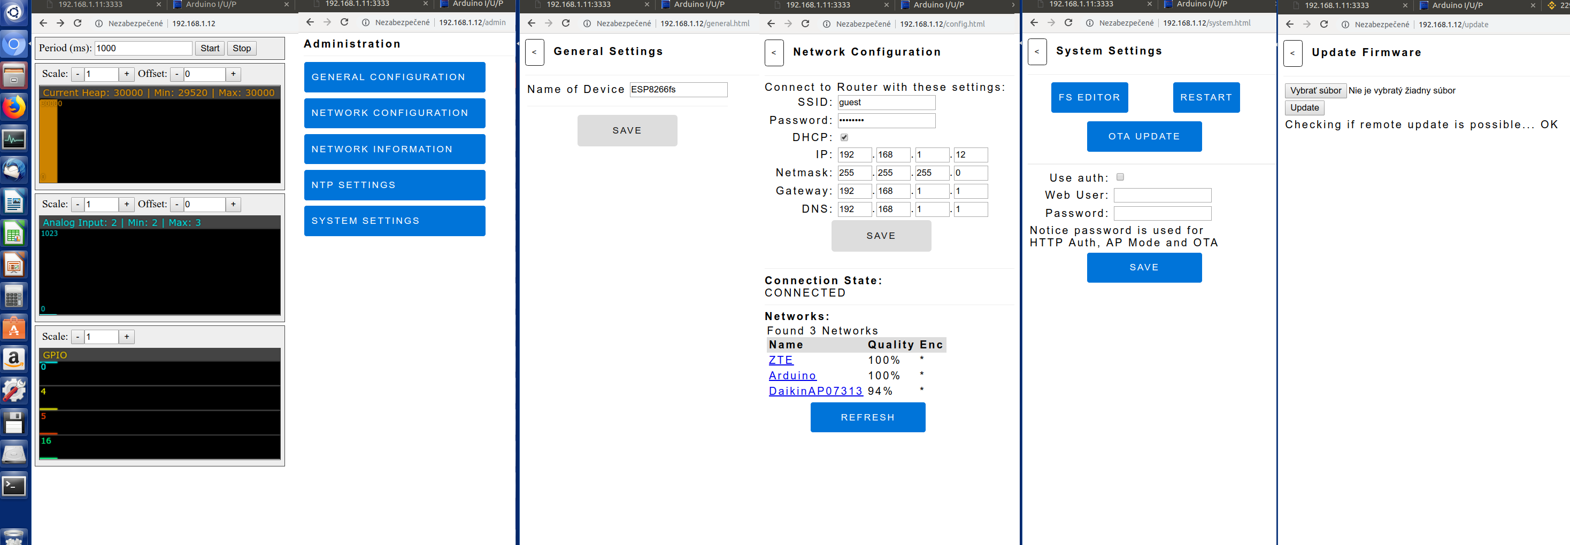Show site info icon in the system.html window

(1090, 23)
